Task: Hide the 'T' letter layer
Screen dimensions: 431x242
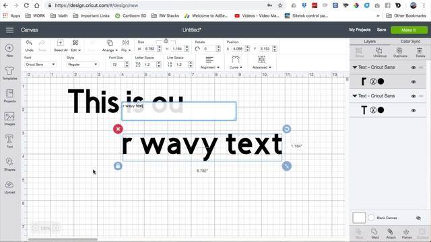Action: tap(413, 110)
